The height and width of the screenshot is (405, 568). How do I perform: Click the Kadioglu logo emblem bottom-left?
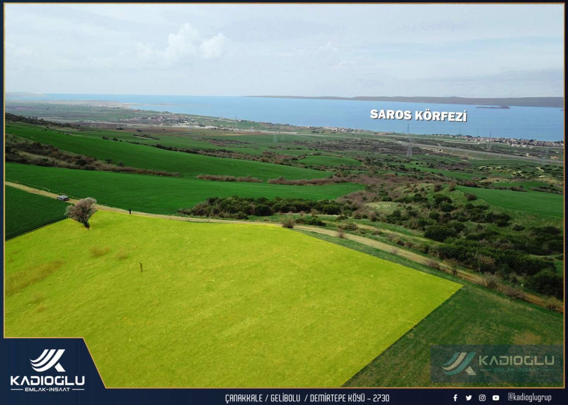[47, 360]
